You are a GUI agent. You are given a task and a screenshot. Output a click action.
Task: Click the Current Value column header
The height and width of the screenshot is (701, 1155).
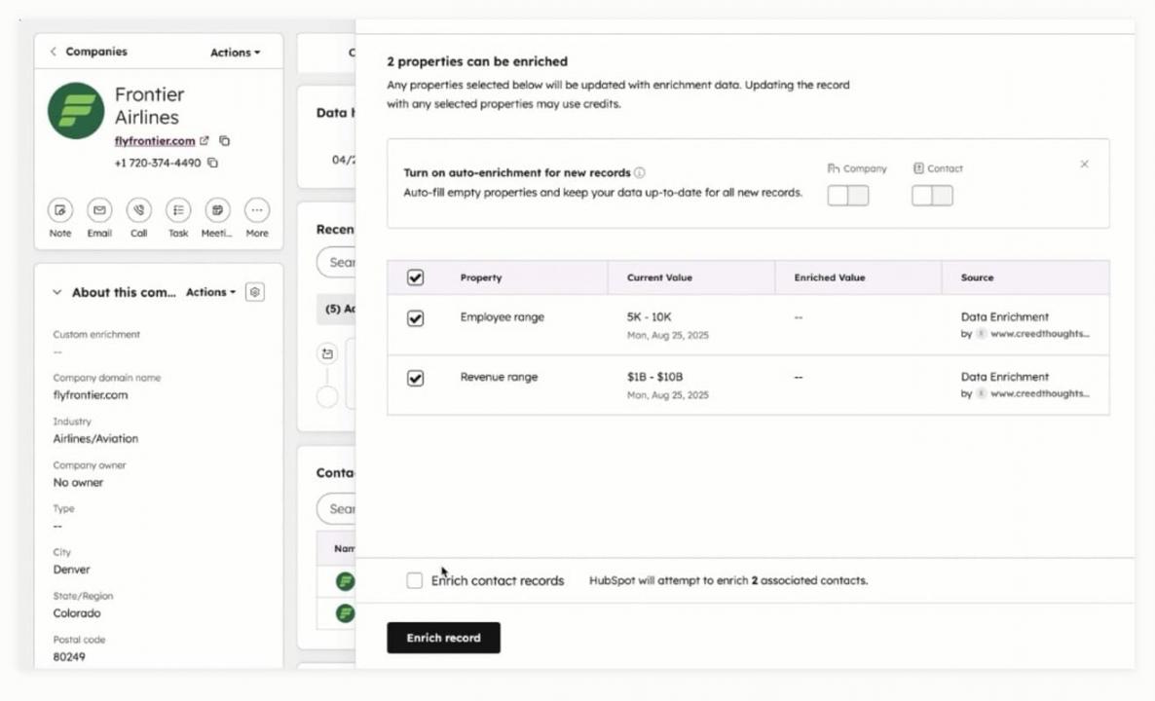pyautogui.click(x=659, y=277)
